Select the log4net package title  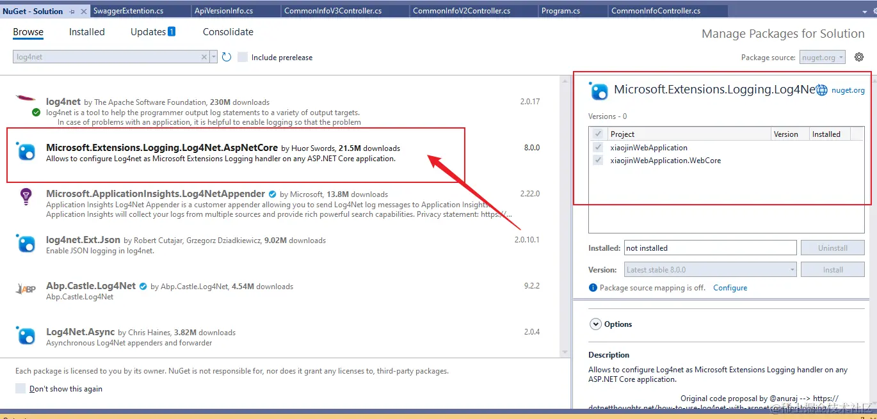pos(63,101)
